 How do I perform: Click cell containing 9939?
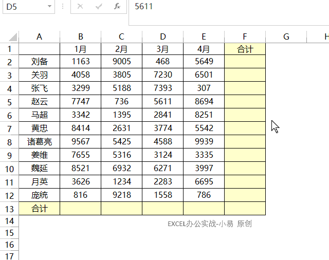[x=204, y=142]
